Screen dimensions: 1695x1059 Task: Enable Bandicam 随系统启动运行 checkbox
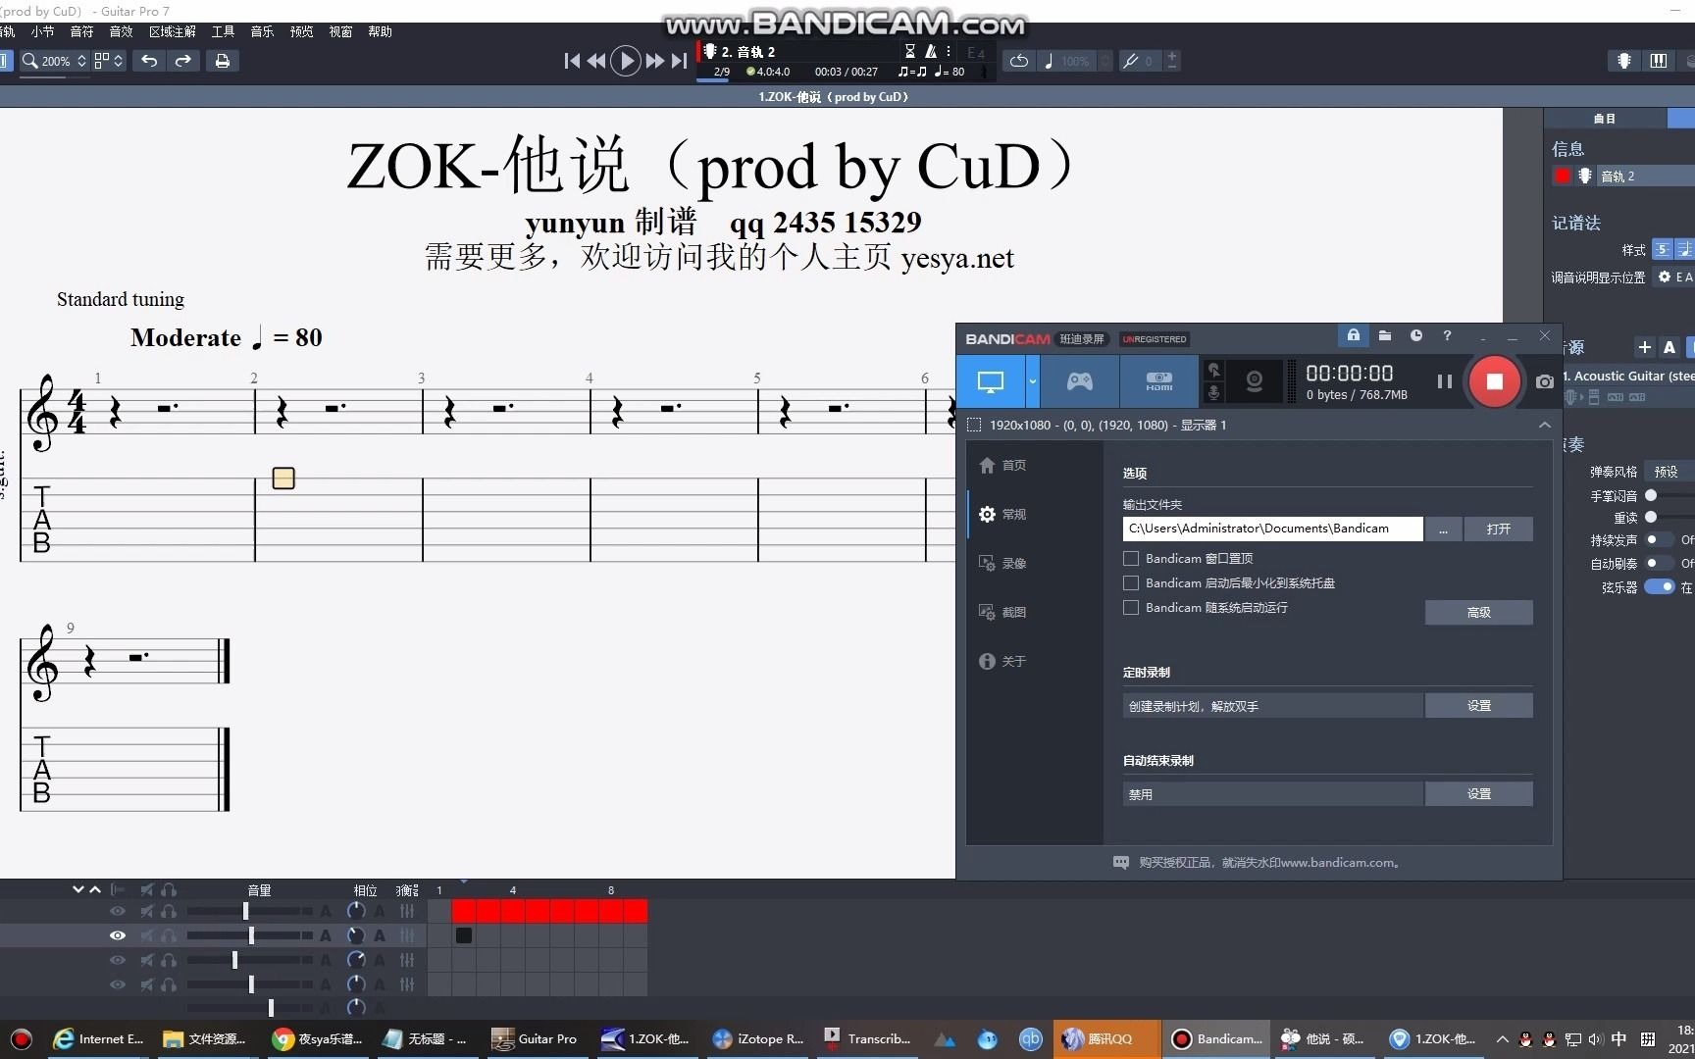(1131, 607)
